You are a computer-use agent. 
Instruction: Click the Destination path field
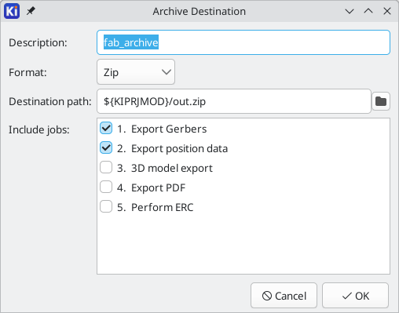234,101
